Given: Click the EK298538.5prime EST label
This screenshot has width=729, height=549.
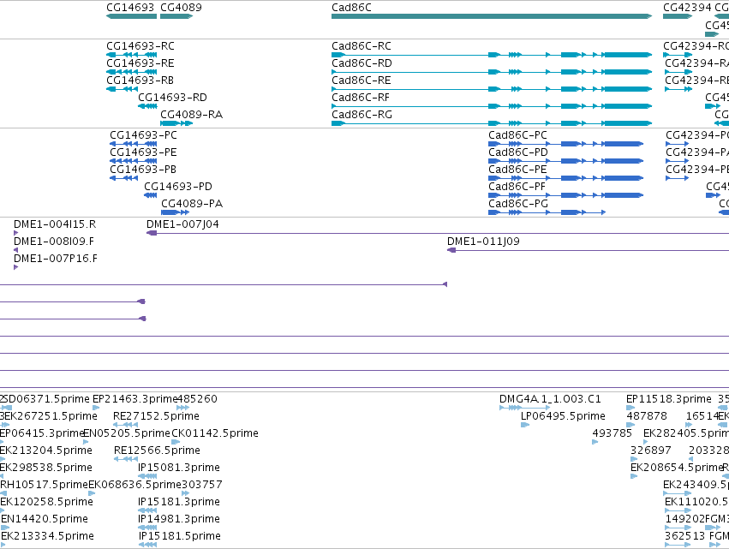Looking at the screenshot, I should coord(46,468).
